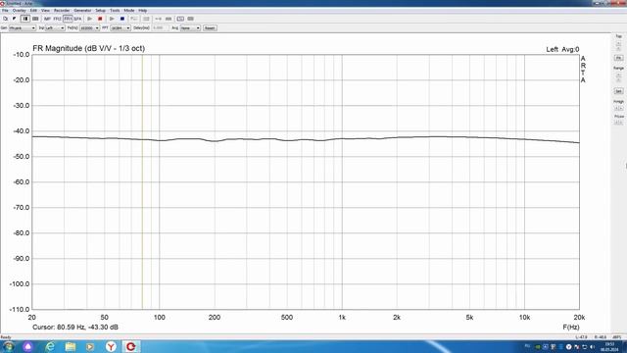Click the Set button in right panel
627x353 pixels.
(618, 91)
